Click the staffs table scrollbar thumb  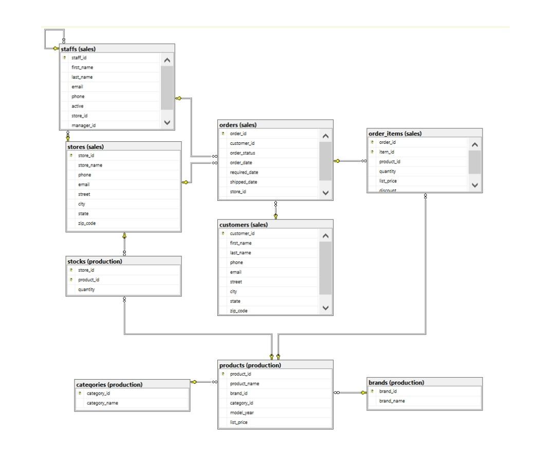pos(167,88)
